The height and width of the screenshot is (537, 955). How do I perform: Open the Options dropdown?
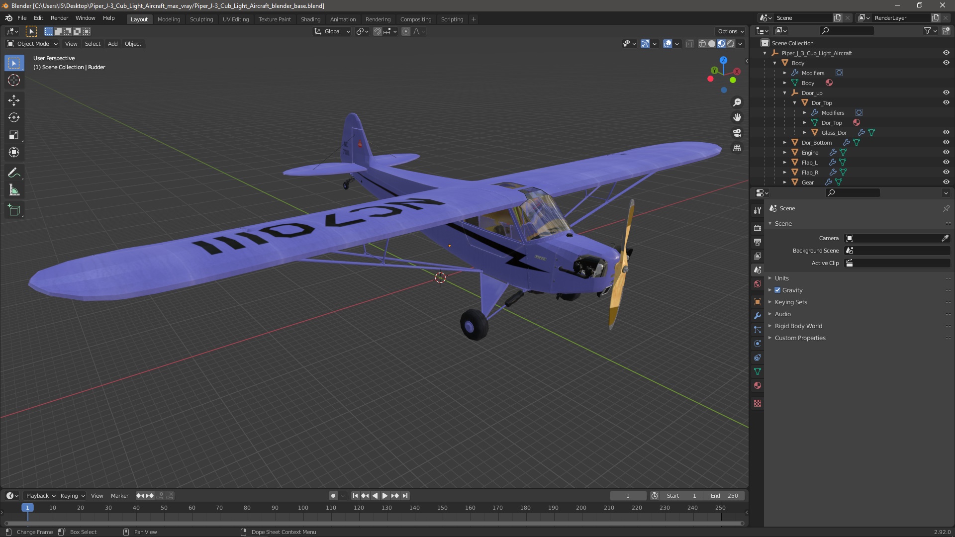[731, 31]
